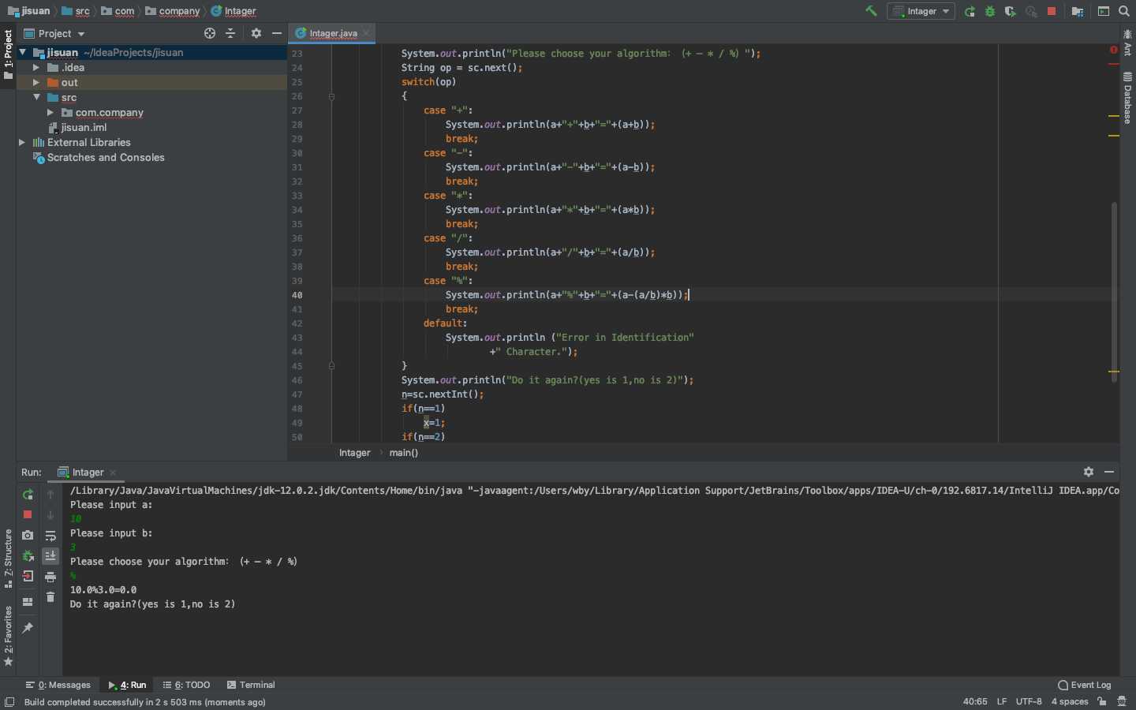Toggle soft-wrap in the console
The height and width of the screenshot is (710, 1136).
[x=50, y=536]
